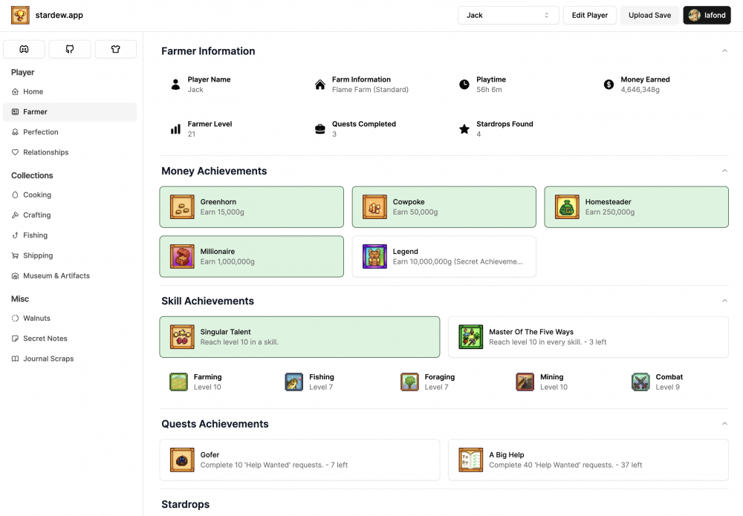Open the Jack player selector dropdown
Viewport: 743px width, 516px height.
tap(508, 15)
